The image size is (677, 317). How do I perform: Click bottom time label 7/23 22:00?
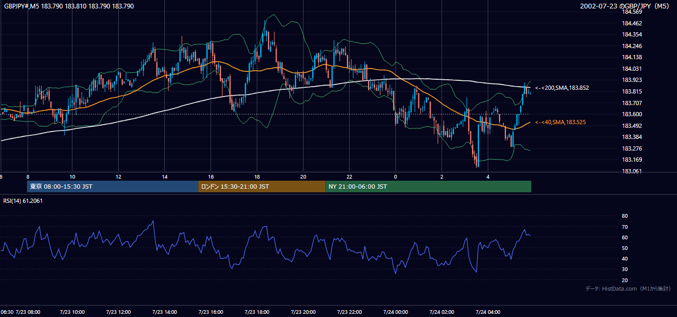(349, 312)
